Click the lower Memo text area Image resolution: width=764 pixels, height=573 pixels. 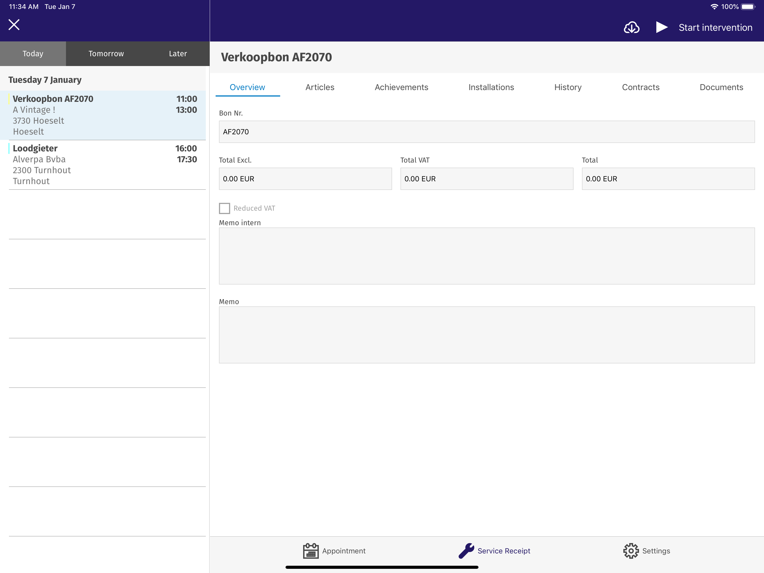pyautogui.click(x=487, y=335)
